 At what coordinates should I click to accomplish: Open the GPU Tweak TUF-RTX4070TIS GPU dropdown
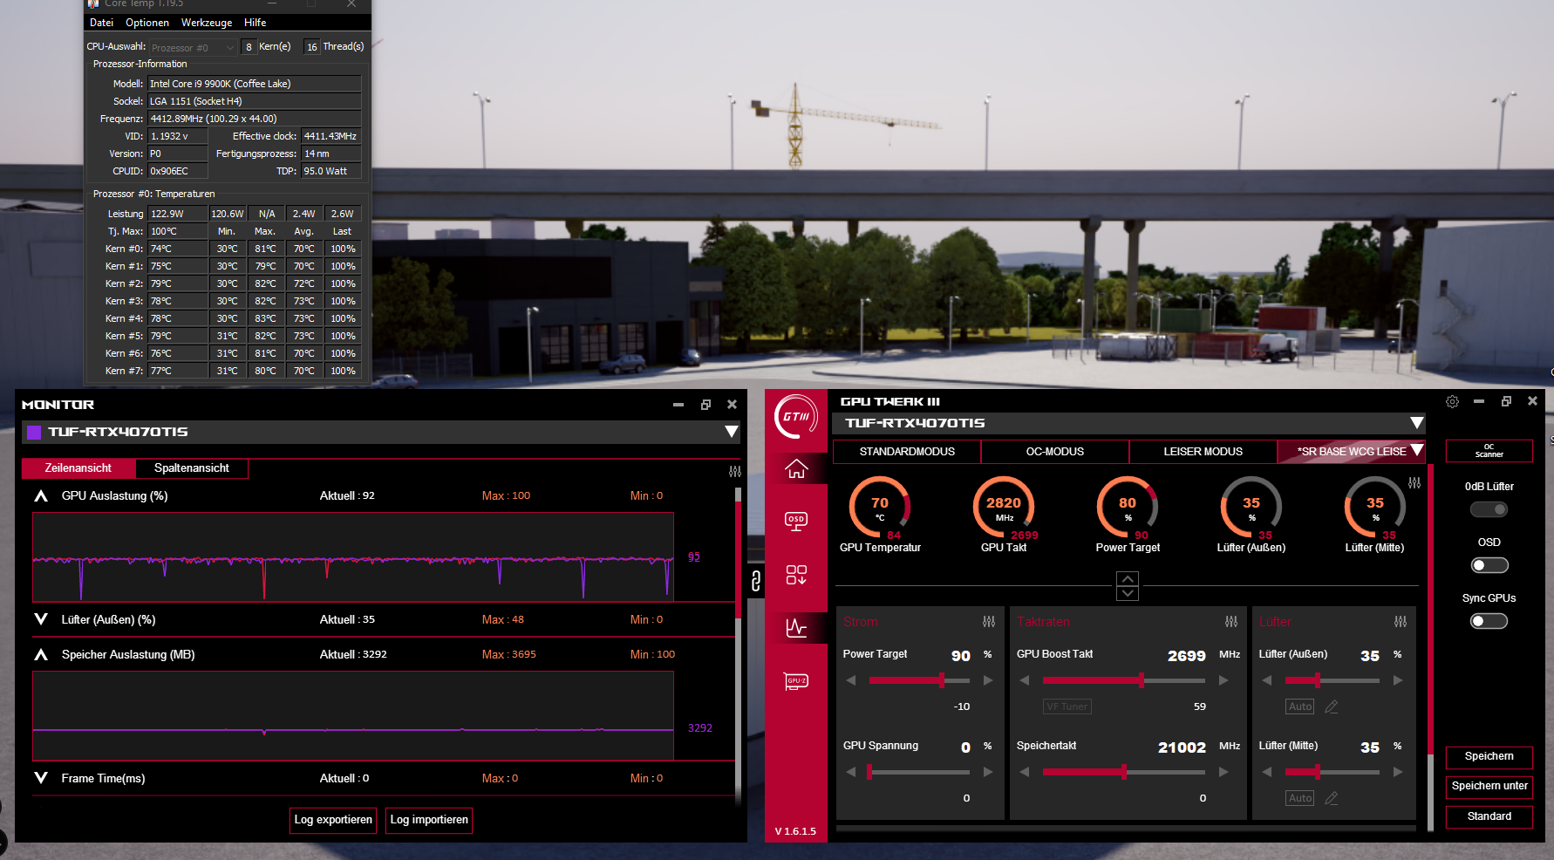[1417, 423]
